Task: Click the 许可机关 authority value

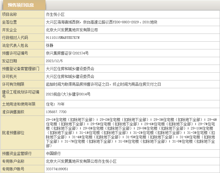Action: (x=70, y=76)
